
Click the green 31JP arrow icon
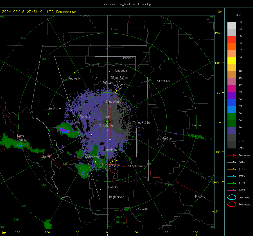pyautogui.click(x=232, y=183)
